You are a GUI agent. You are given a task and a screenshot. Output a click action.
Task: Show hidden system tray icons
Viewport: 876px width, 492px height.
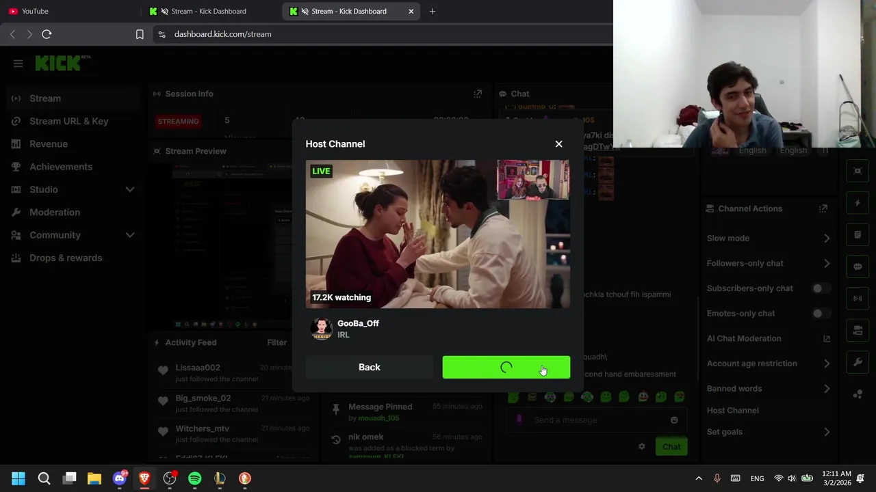pos(699,478)
